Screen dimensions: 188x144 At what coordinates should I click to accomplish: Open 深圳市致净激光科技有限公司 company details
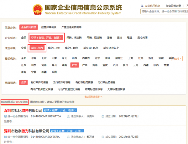click(x=27, y=131)
